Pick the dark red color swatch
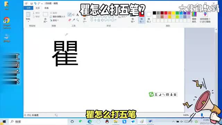Image resolution: width=222 pixels, height=125 pixels. (162, 13)
